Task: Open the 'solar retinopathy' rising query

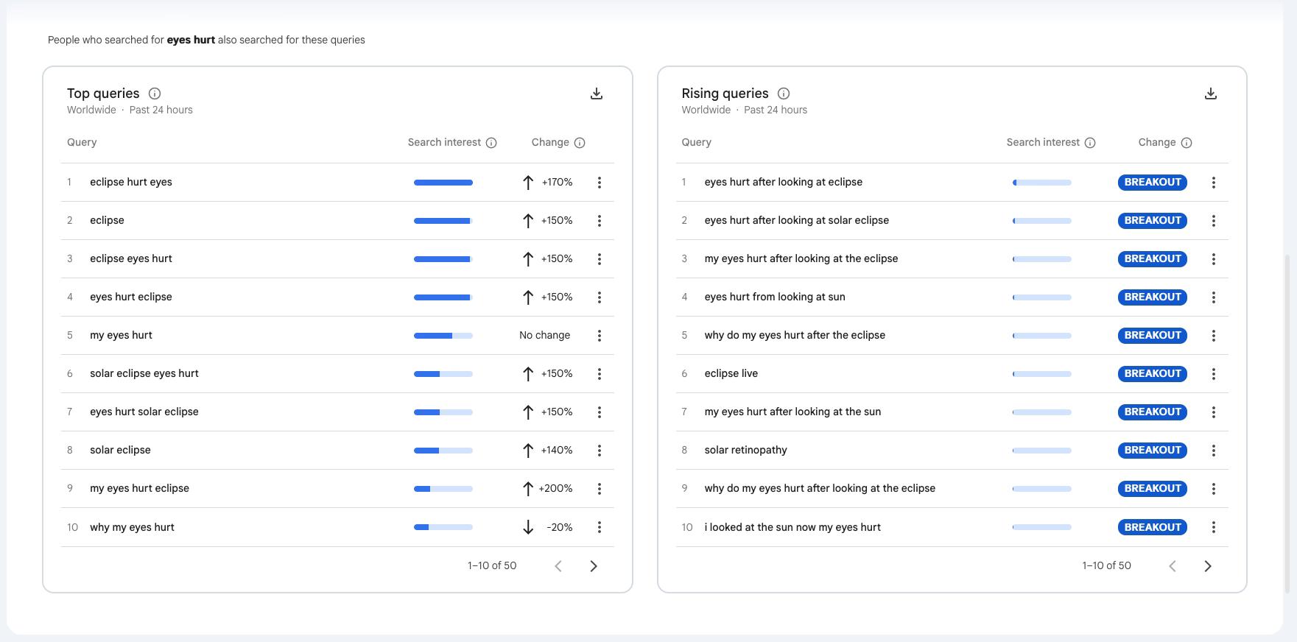Action: (745, 450)
